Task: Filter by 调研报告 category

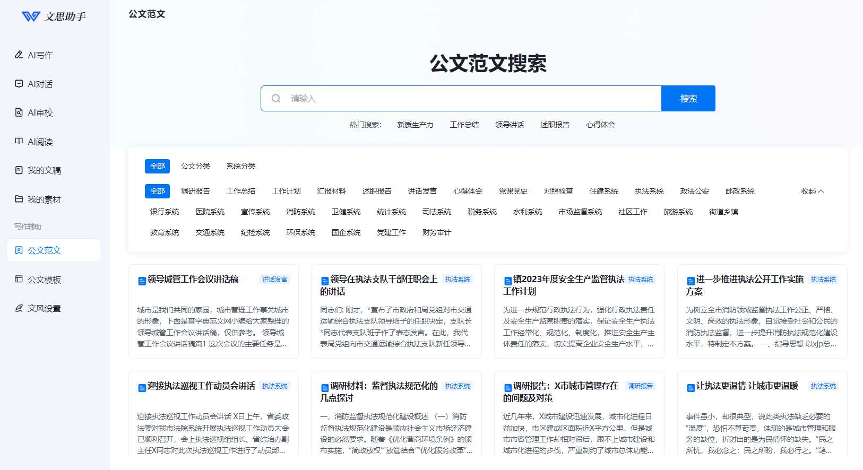Action: [x=195, y=191]
